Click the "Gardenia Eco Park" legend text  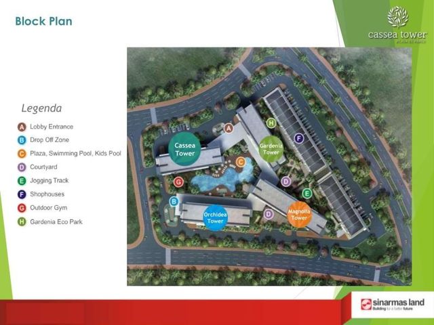tap(56, 221)
